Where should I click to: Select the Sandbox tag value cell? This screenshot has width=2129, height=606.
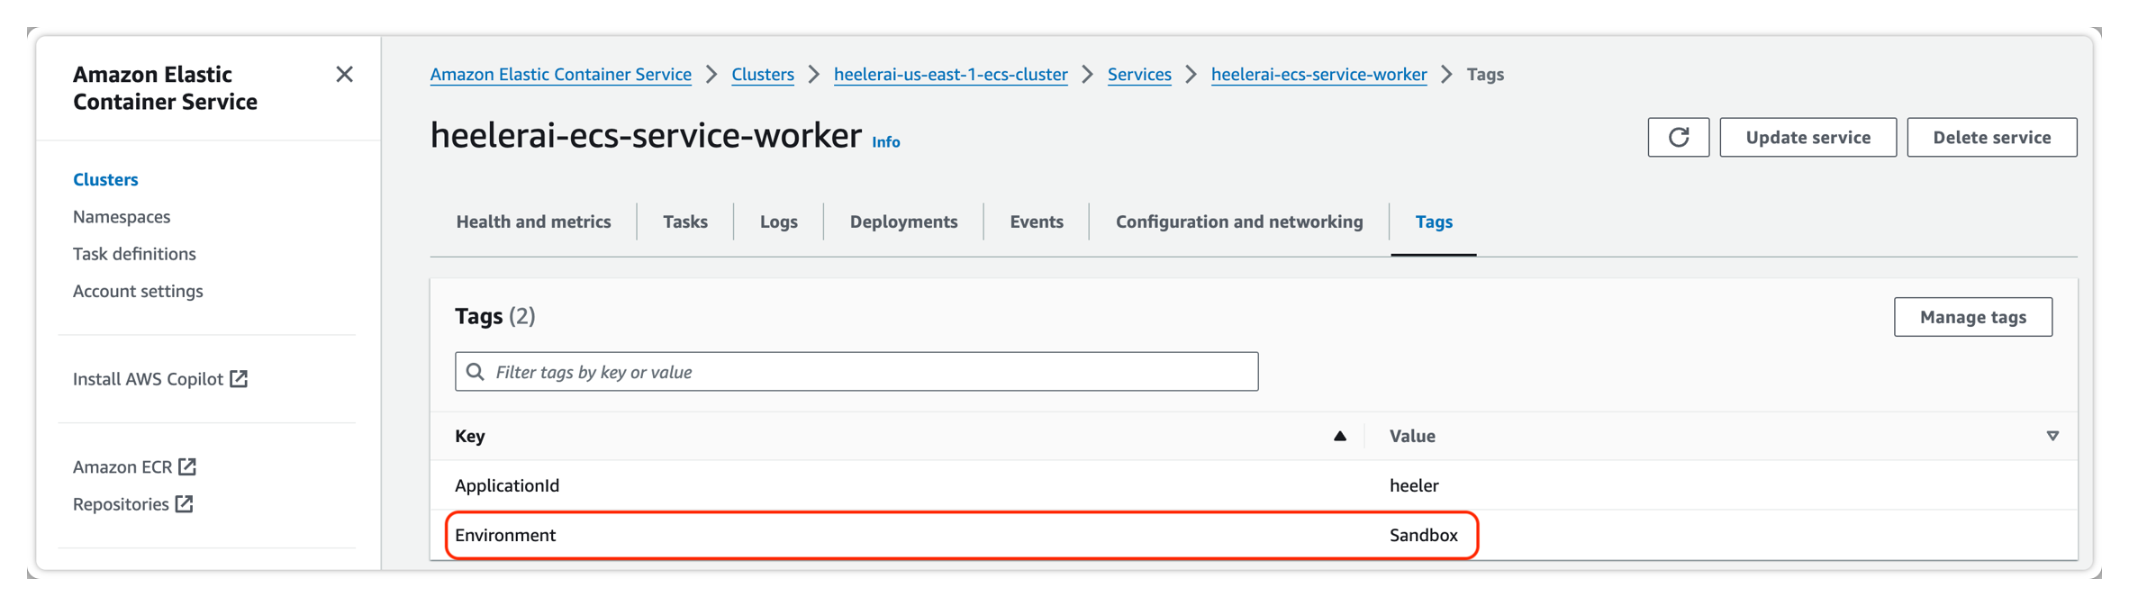tap(1424, 535)
